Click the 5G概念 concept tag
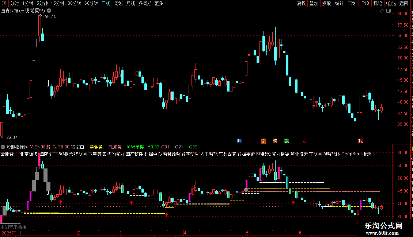This screenshot has width=413, height=237. [x=65, y=154]
